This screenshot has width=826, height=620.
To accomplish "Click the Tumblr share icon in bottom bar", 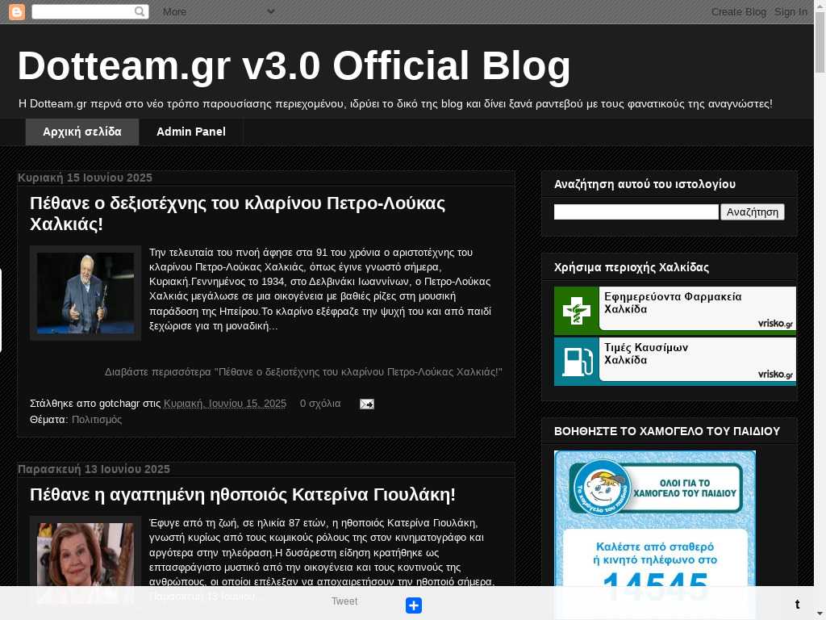I will 797,604.
